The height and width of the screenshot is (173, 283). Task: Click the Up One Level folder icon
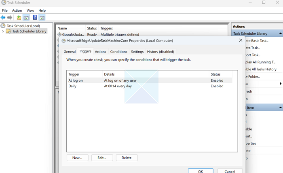(19, 17)
